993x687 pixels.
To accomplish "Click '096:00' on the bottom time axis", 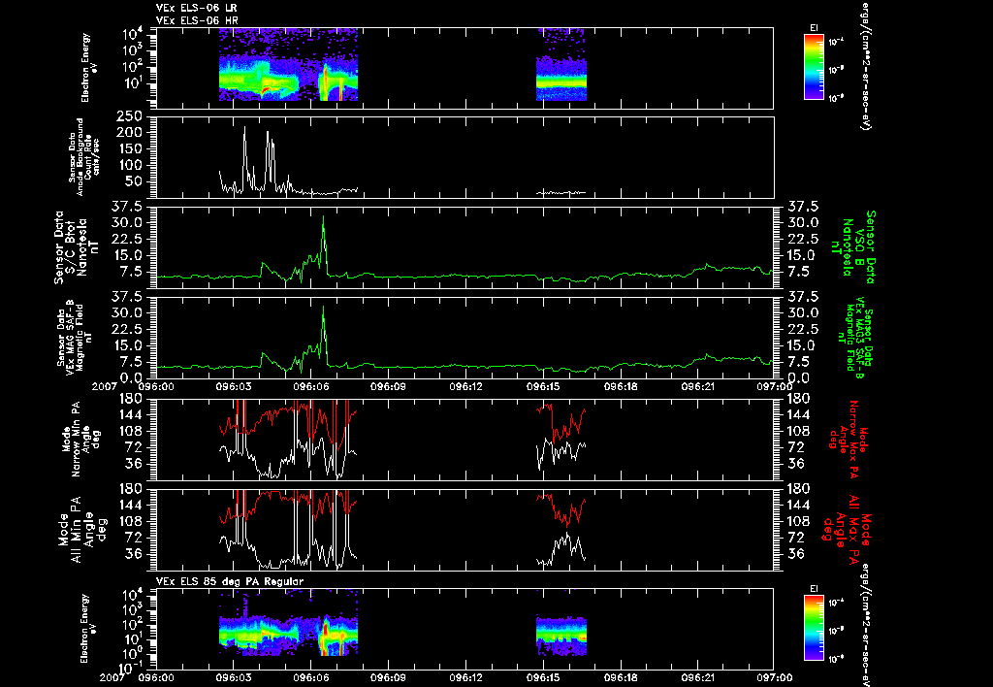I will pos(156,677).
